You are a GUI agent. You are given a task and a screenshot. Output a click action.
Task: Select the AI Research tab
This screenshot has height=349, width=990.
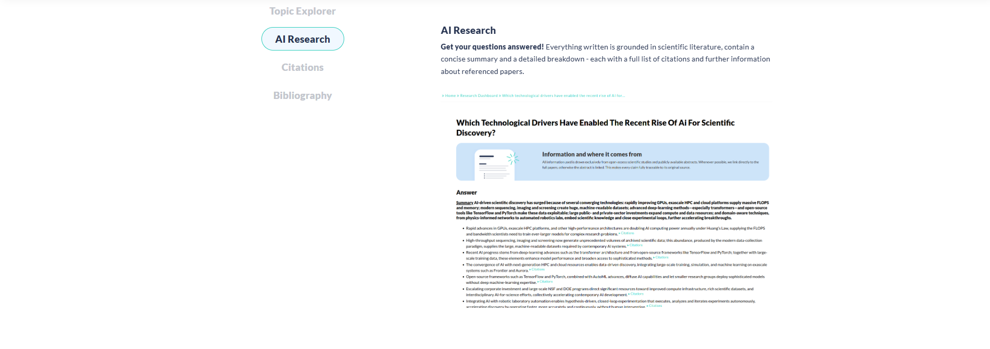303,39
